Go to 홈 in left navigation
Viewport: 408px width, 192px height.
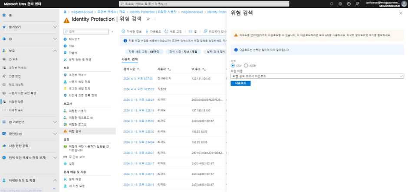(x=10, y=15)
